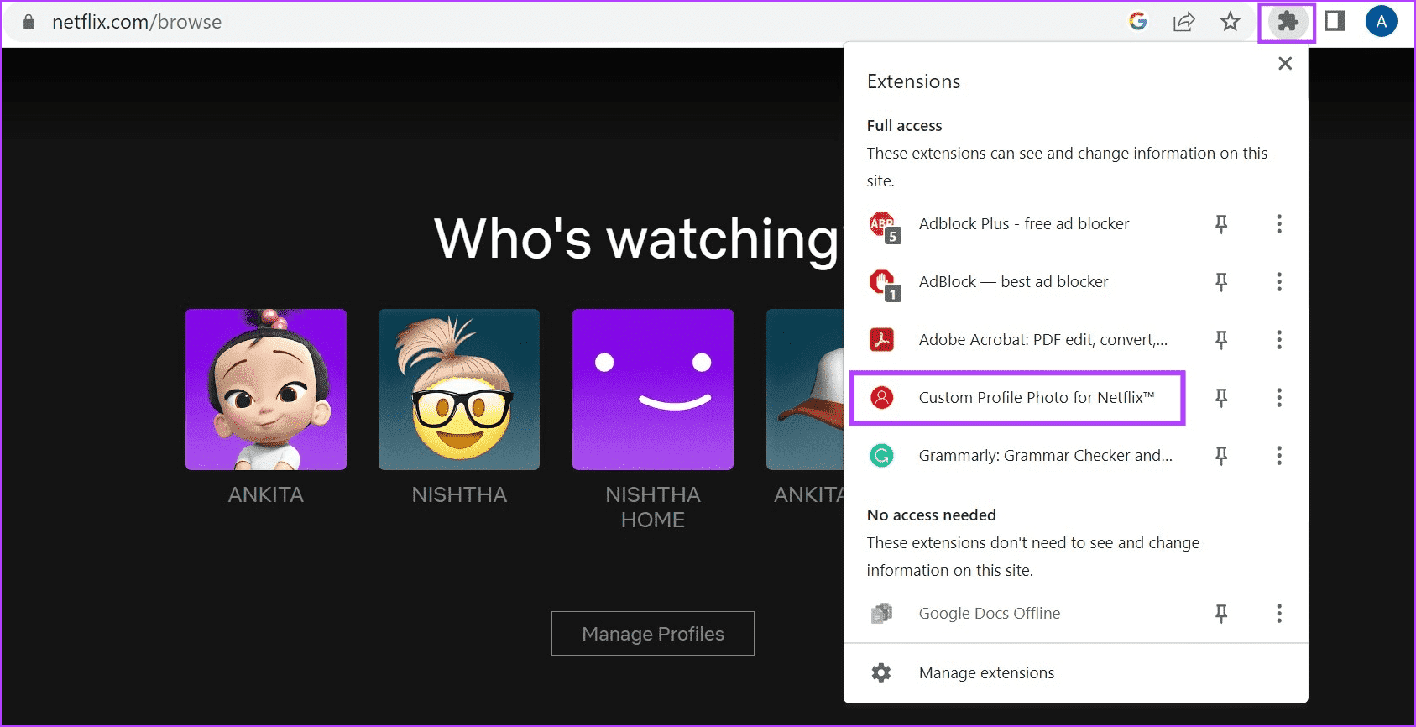Open more actions for Grammarly
Image resolution: width=1416 pixels, height=727 pixels.
pyautogui.click(x=1279, y=456)
